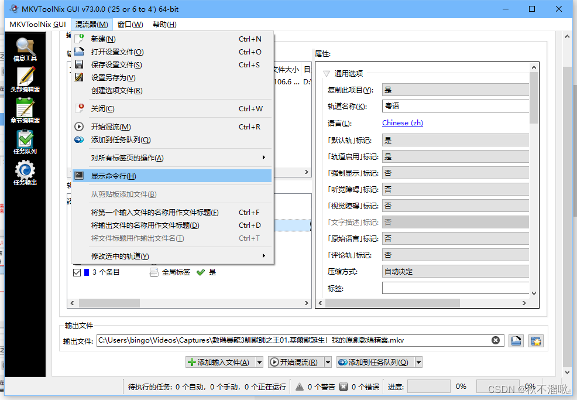Open the 章节编辑器 chapter editor
577x400 pixels.
pos(25,111)
